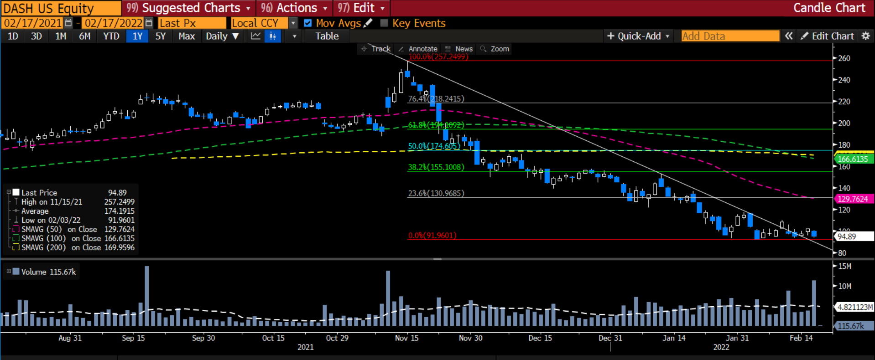Click the 0.0%(91.9601) Fibonacci label
This screenshot has width=875, height=360.
[432, 235]
